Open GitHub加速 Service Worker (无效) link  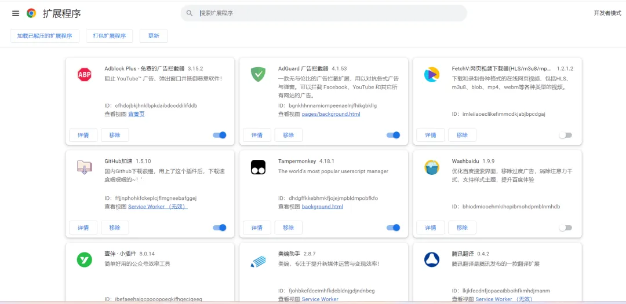point(158,207)
